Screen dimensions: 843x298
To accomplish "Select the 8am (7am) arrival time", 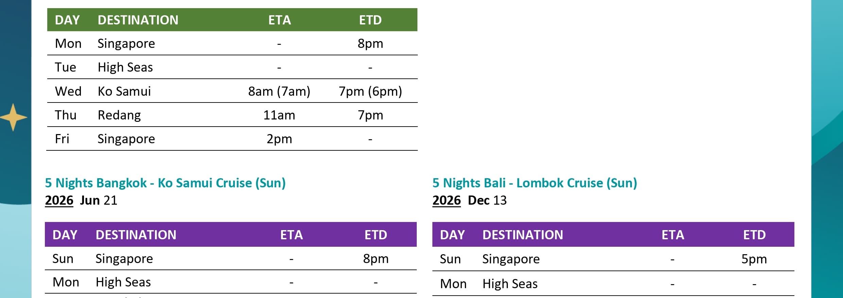I will 279,91.
